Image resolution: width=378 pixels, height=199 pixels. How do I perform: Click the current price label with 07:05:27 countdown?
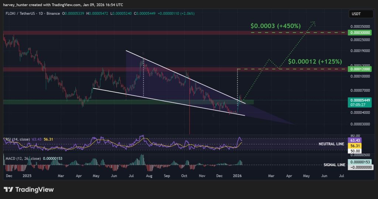tap(360, 102)
